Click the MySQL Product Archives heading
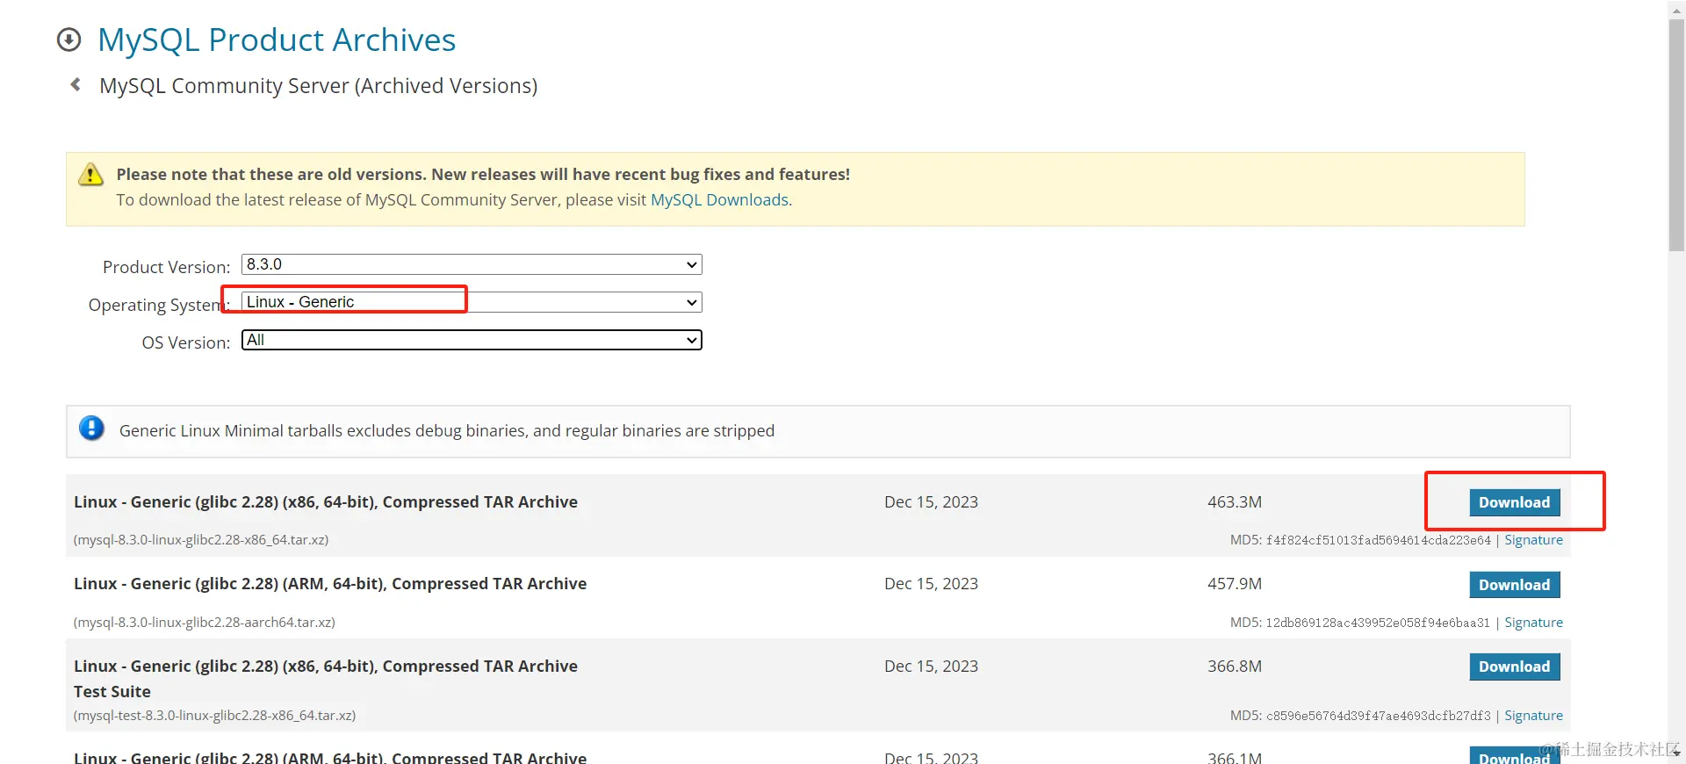 coord(277,40)
